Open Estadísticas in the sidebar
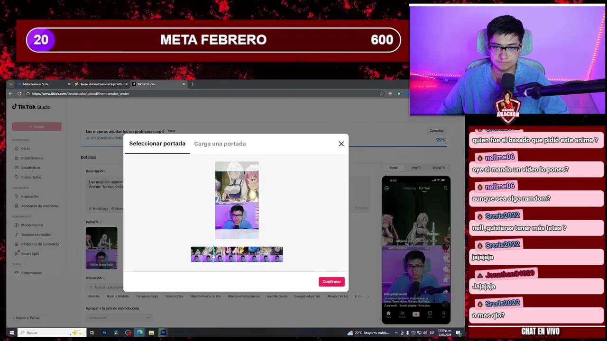Viewport: 607px width, 341px height. click(30, 167)
